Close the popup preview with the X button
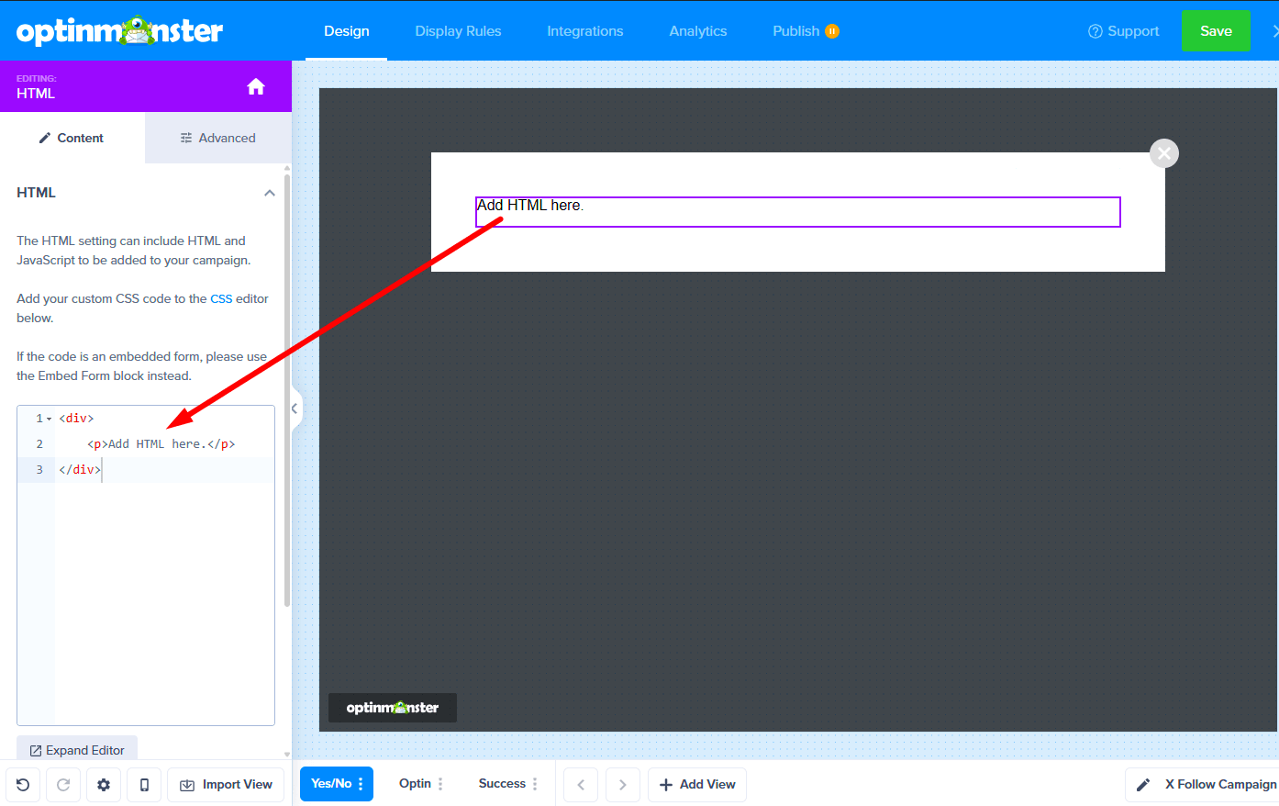This screenshot has width=1279, height=806. tap(1164, 153)
